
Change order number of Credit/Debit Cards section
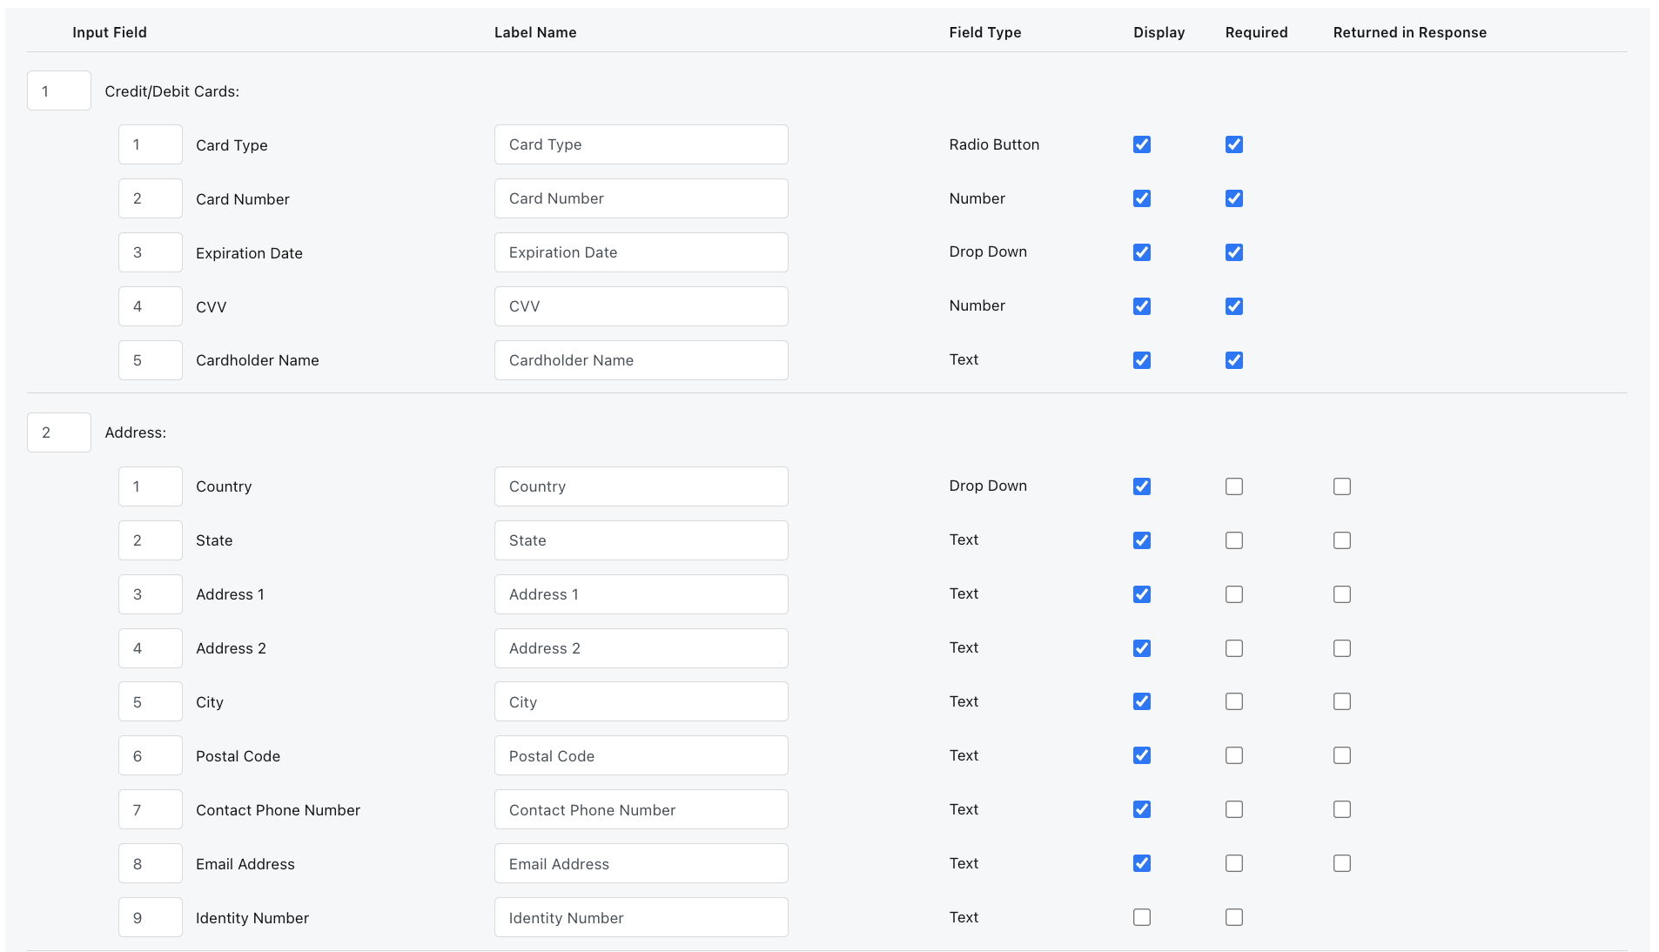[x=59, y=91]
